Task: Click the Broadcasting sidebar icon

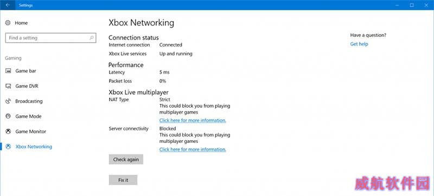Action: pos(8,101)
